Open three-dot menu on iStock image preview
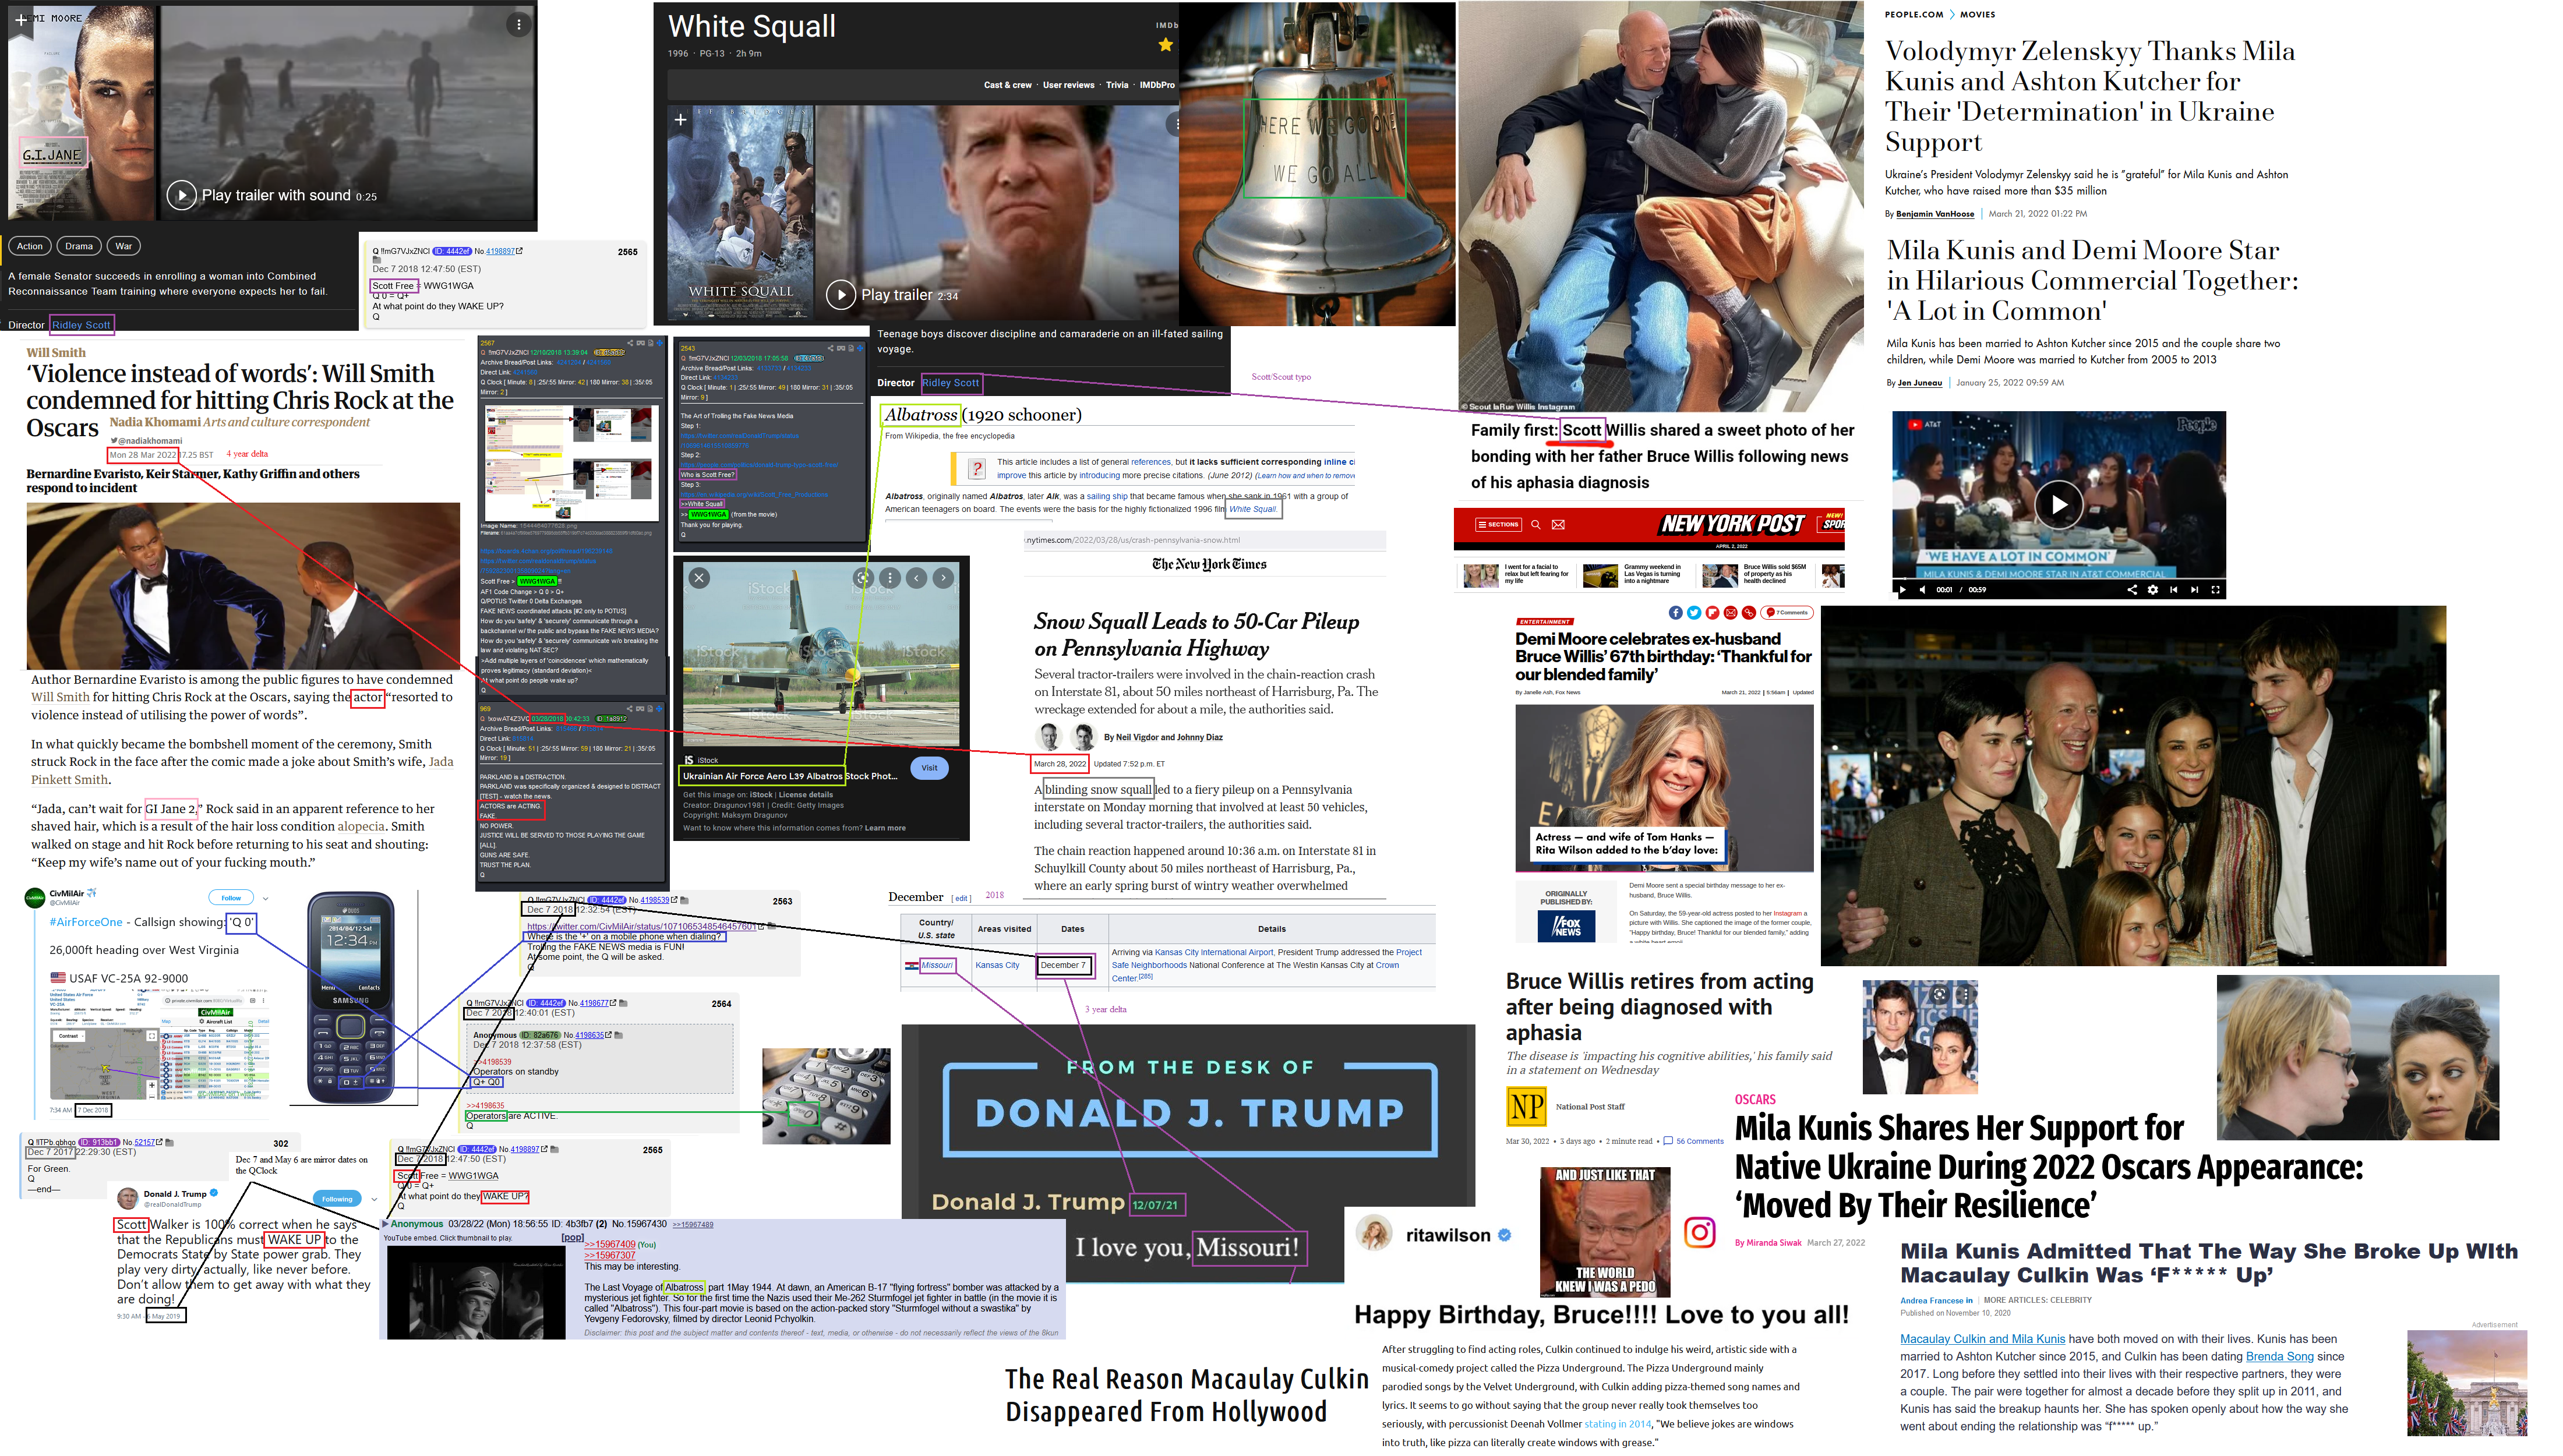This screenshot has width=2563, height=1456. (x=890, y=578)
